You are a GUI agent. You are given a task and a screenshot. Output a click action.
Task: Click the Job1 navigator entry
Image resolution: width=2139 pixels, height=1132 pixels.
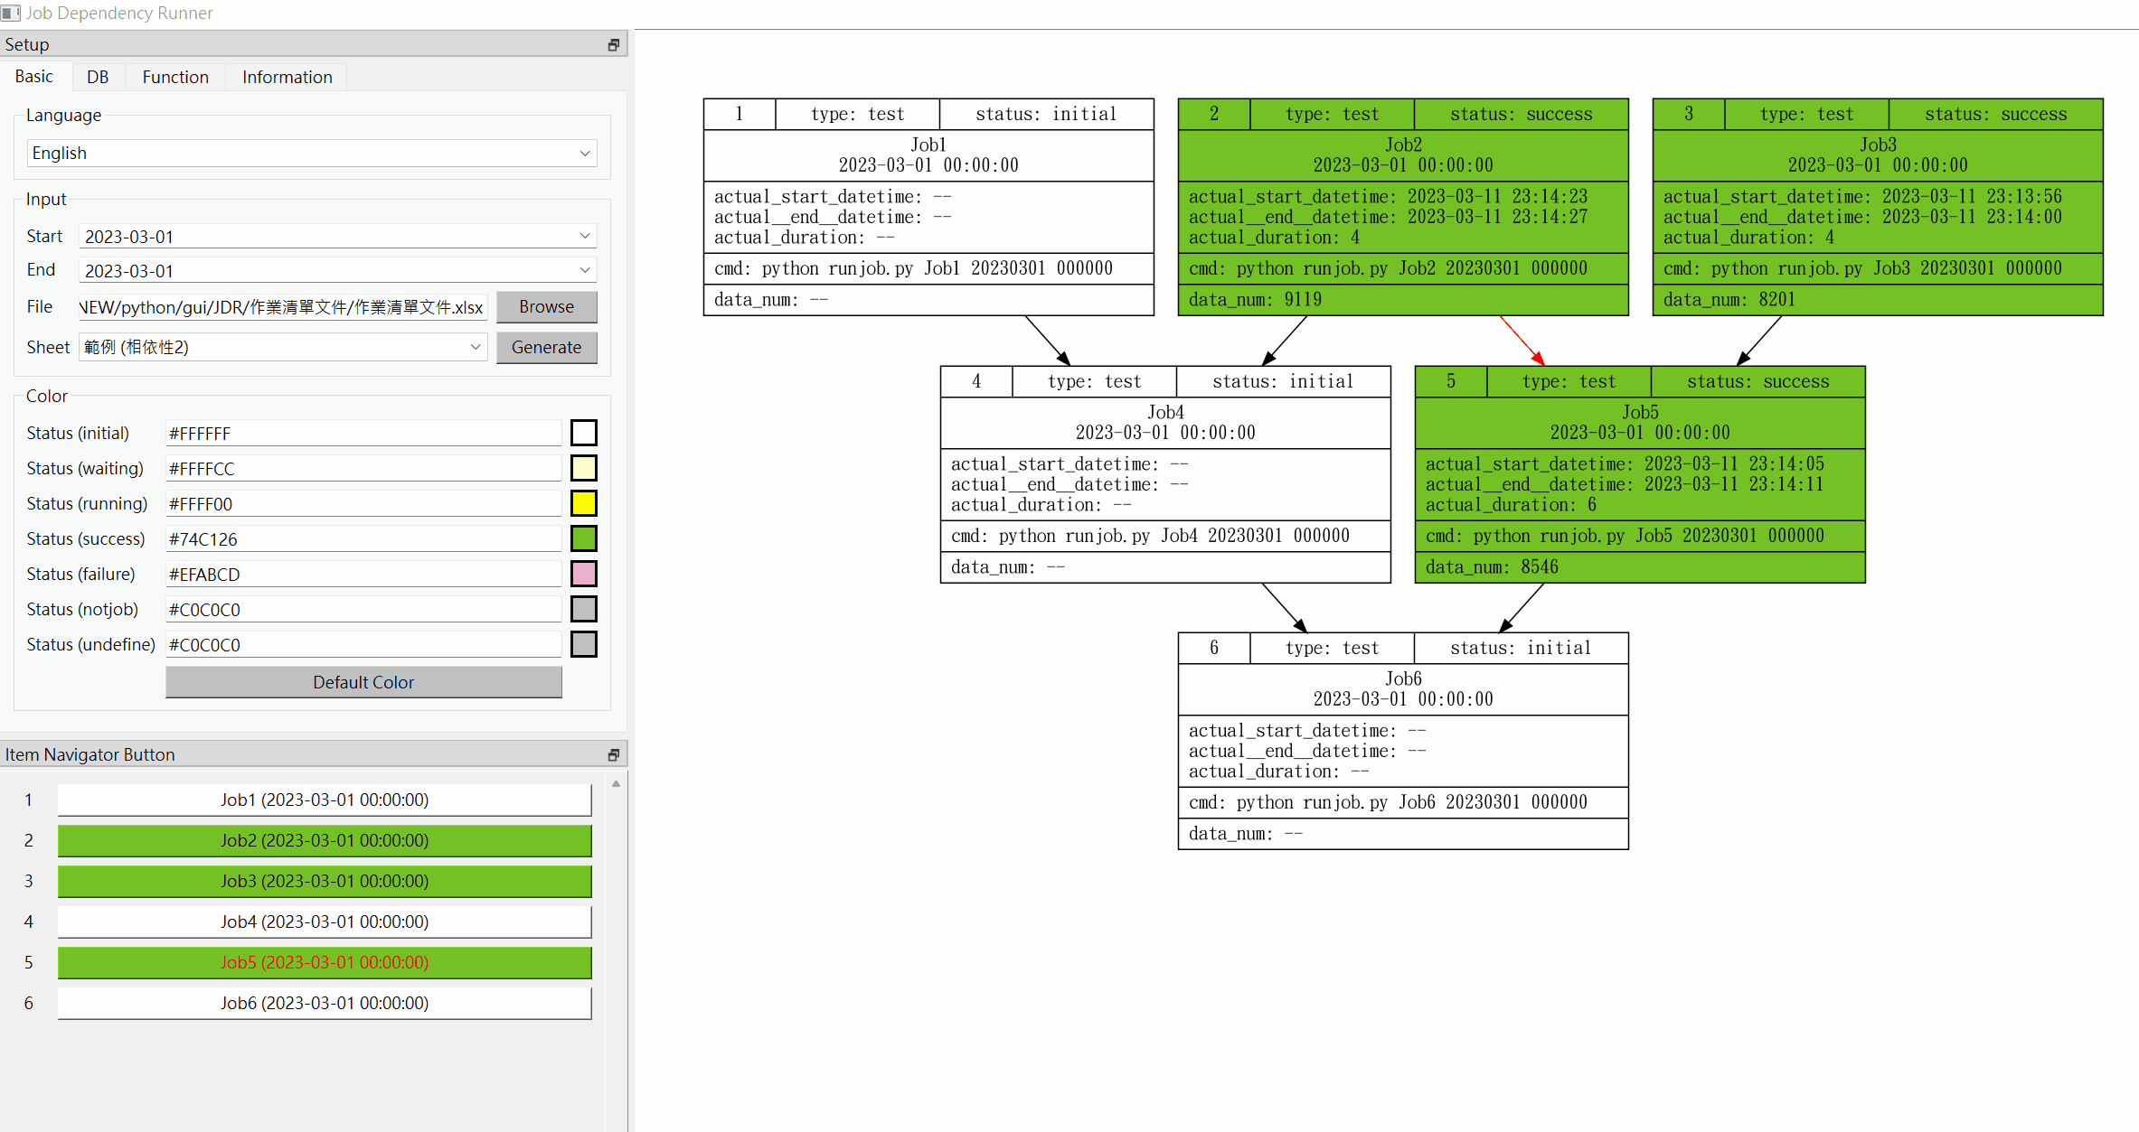click(x=324, y=800)
